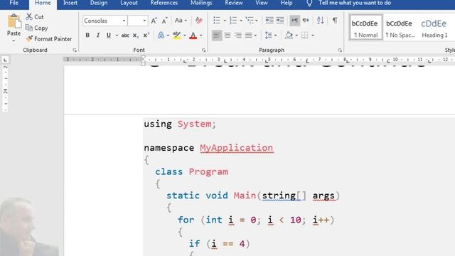The width and height of the screenshot is (455, 256).
Task: Apply paragraph shading color
Action: (289, 36)
